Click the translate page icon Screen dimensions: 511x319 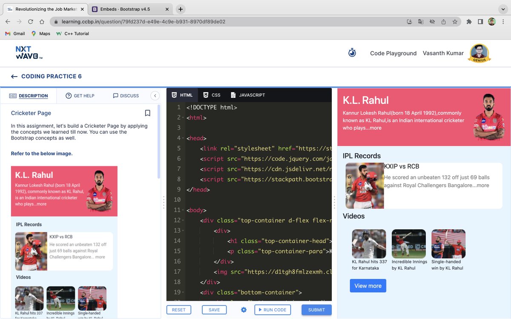[421, 22]
